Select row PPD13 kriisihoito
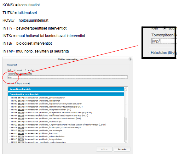 tap(34, 133)
